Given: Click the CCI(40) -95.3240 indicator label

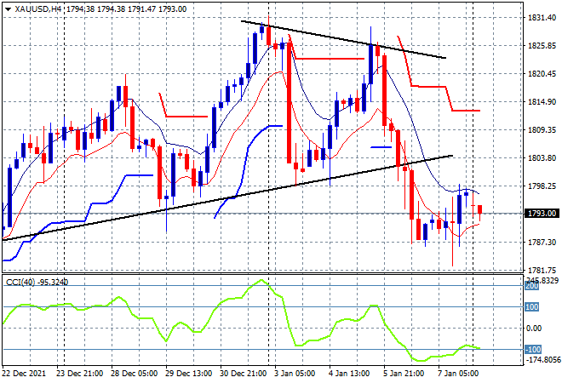Looking at the screenshot, I should (37, 283).
